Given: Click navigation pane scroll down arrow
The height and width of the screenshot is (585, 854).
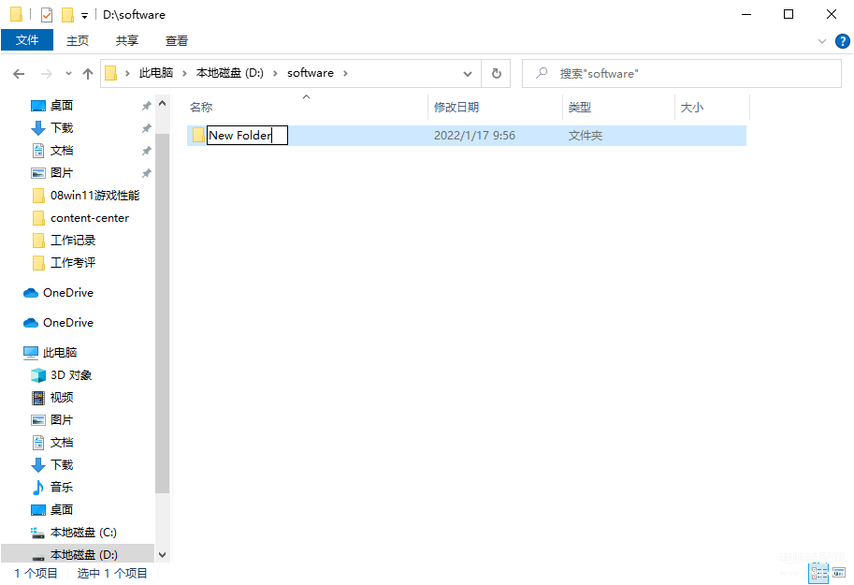Looking at the screenshot, I should (x=162, y=555).
